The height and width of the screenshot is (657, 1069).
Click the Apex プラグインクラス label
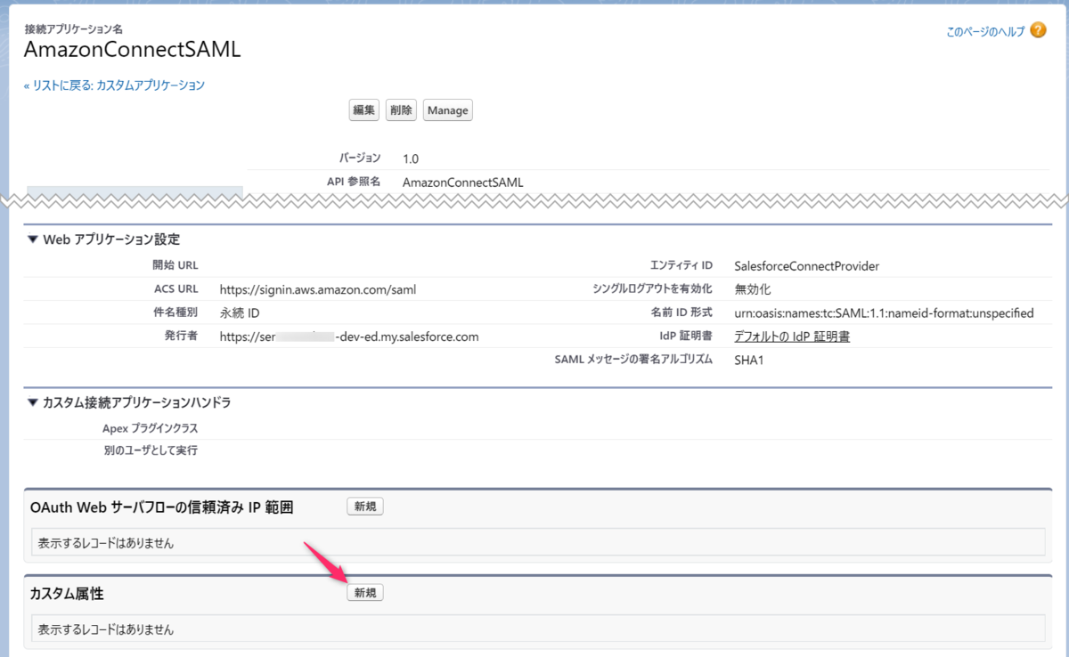[151, 427]
